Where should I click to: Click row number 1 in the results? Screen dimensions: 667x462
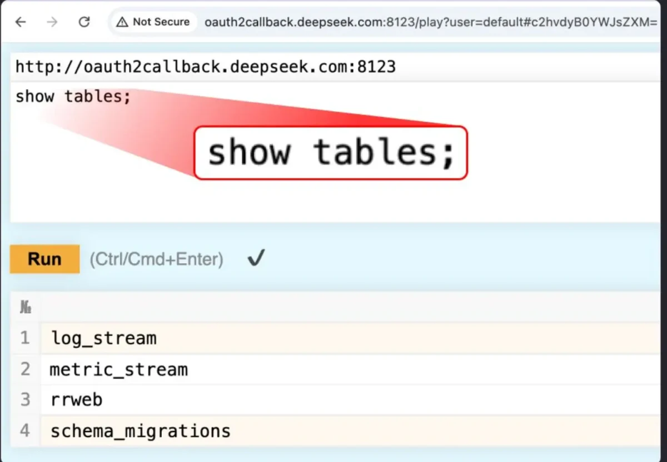[25, 338]
